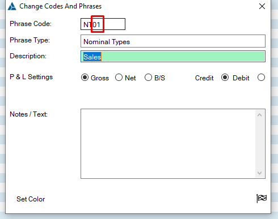This screenshot has height=219, width=278.
Task: Click the Phrase Type field showing Nominal Types
Action: tap(173, 41)
